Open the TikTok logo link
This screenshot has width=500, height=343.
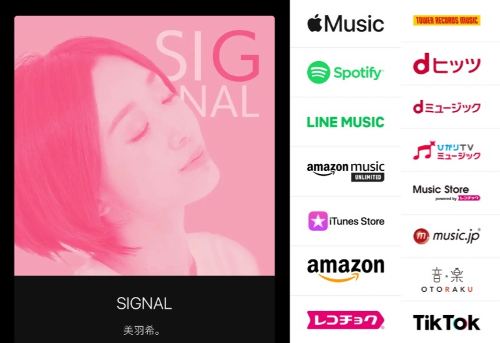(x=446, y=322)
